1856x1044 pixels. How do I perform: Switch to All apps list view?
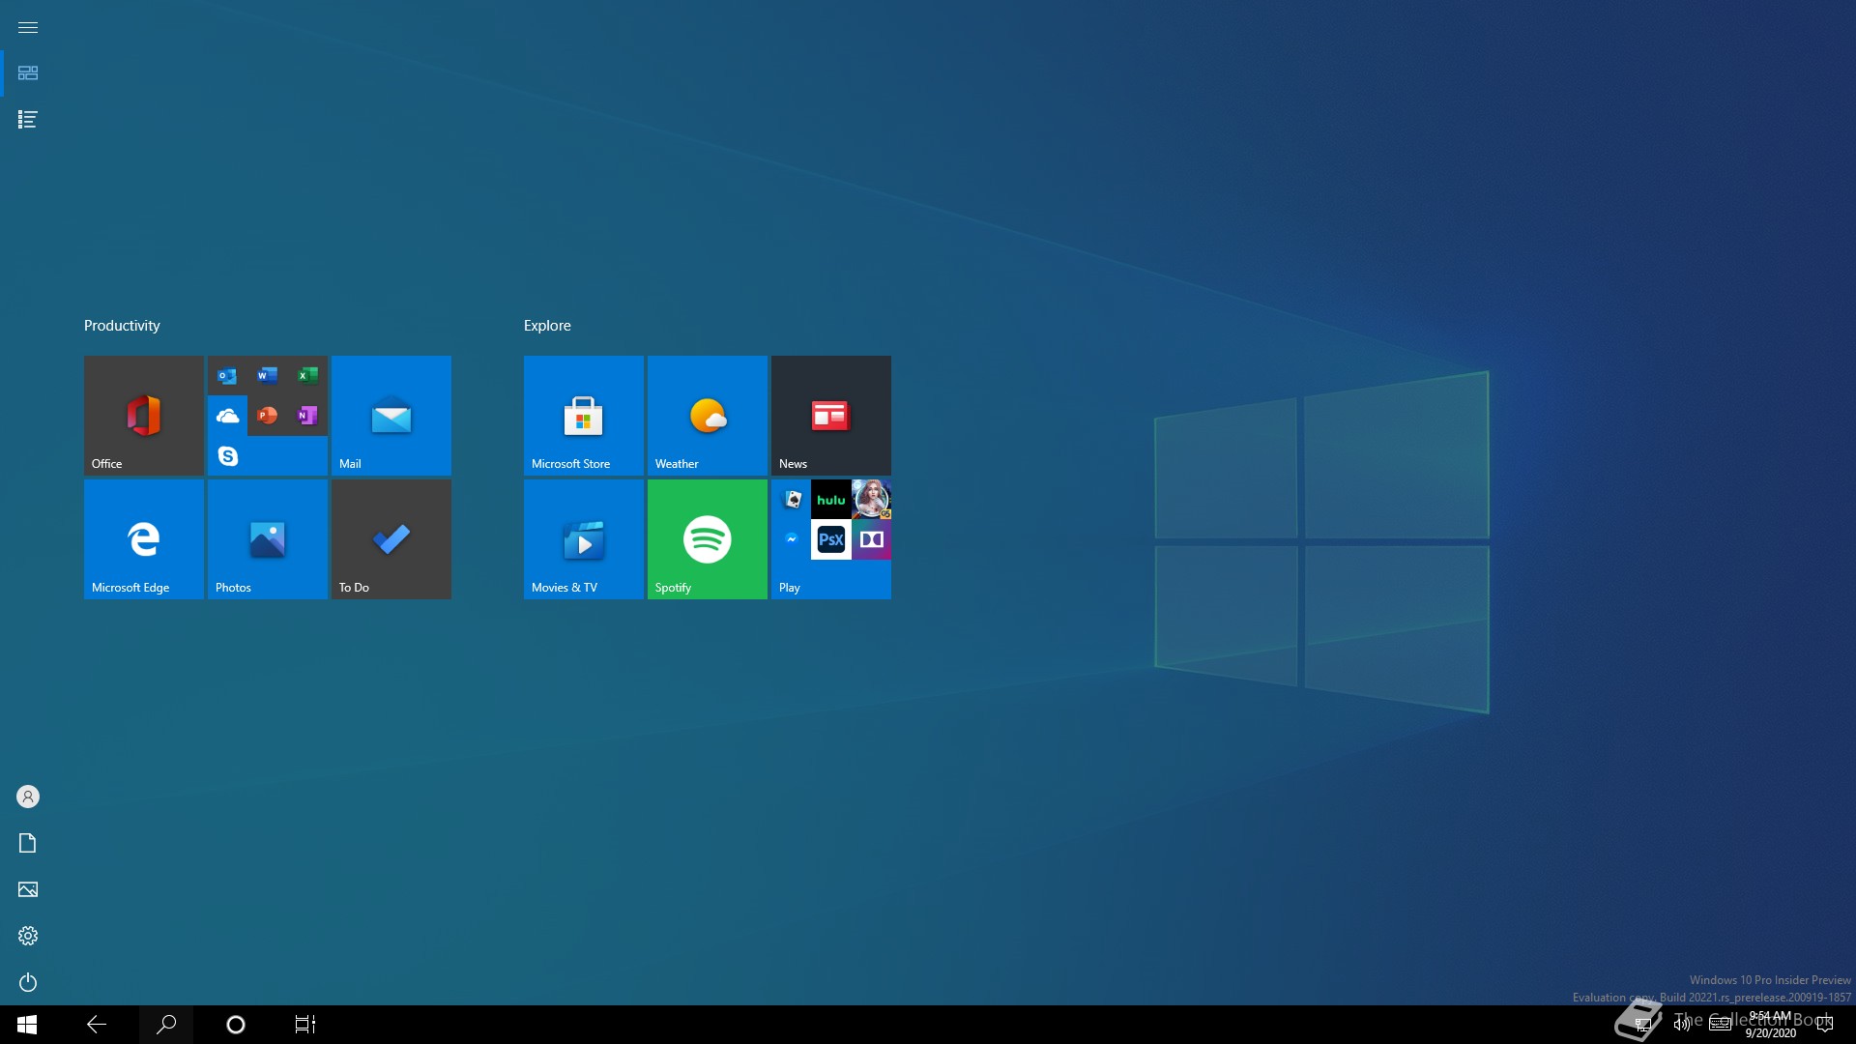point(28,120)
